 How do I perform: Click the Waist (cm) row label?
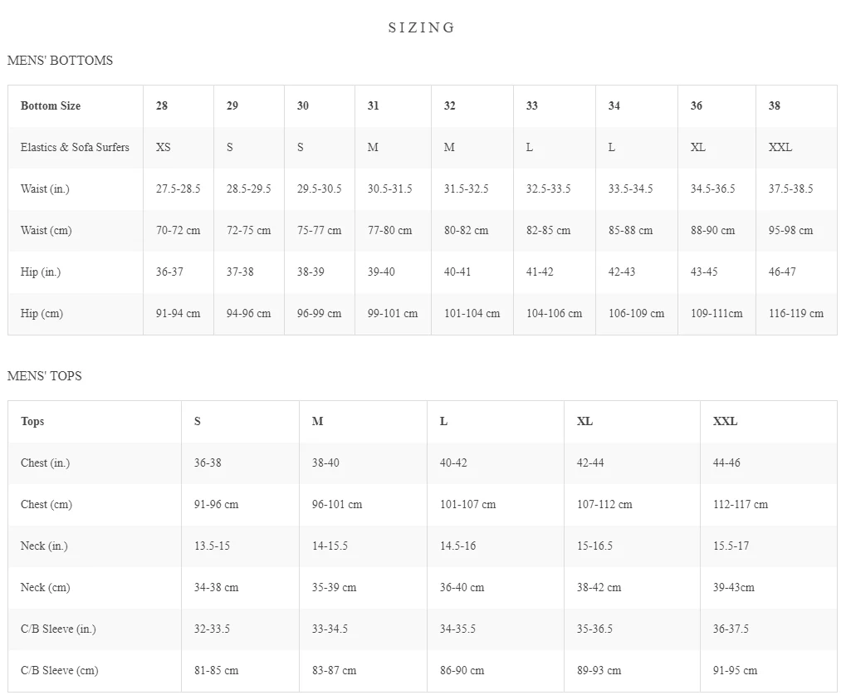[x=46, y=231]
